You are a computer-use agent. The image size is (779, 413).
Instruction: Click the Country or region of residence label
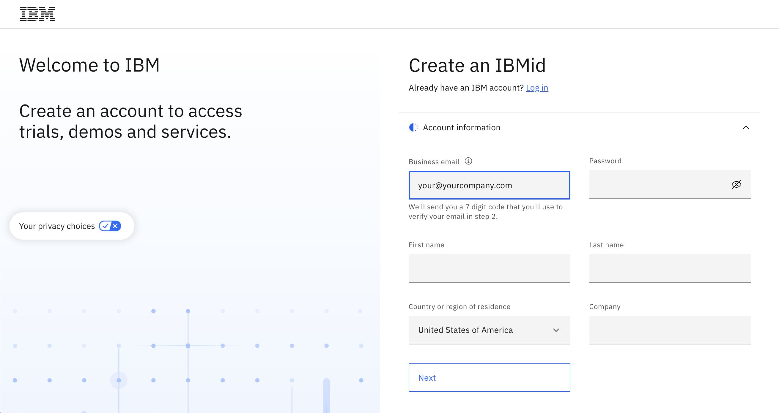click(x=459, y=307)
